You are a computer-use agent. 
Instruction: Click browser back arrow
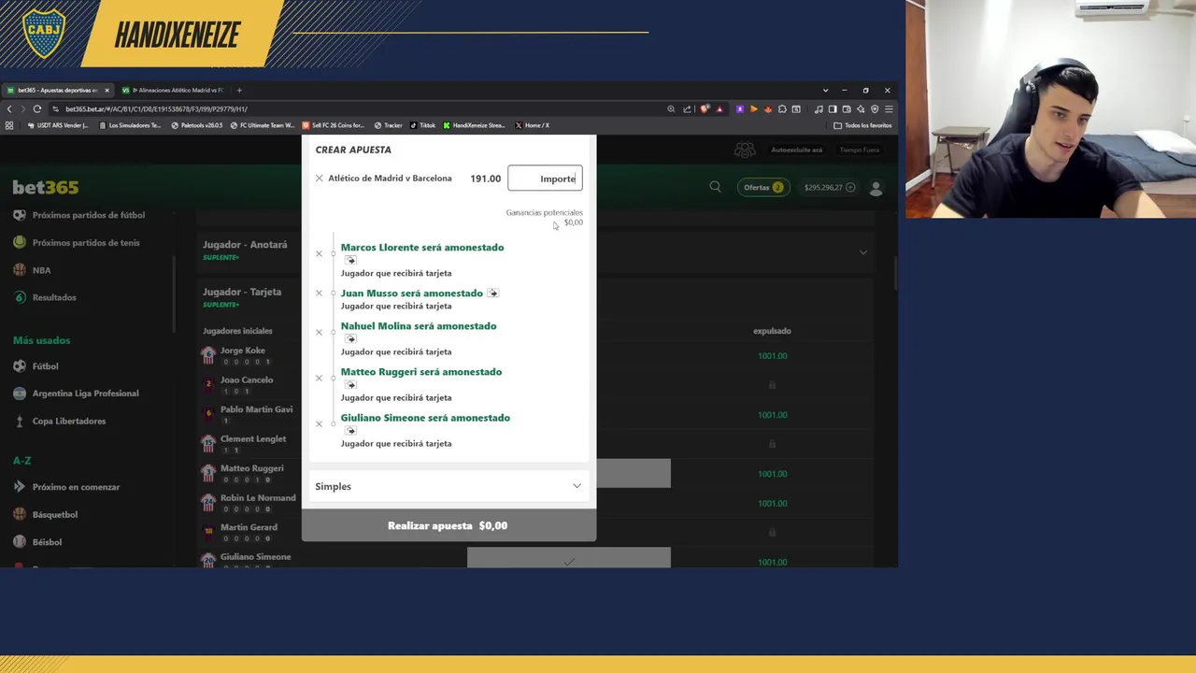click(x=9, y=109)
